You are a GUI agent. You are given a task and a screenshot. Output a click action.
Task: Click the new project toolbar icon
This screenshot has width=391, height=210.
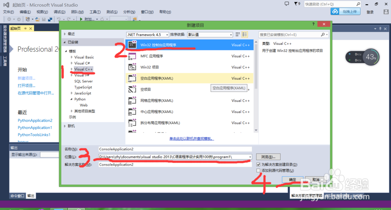(x=28, y=19)
